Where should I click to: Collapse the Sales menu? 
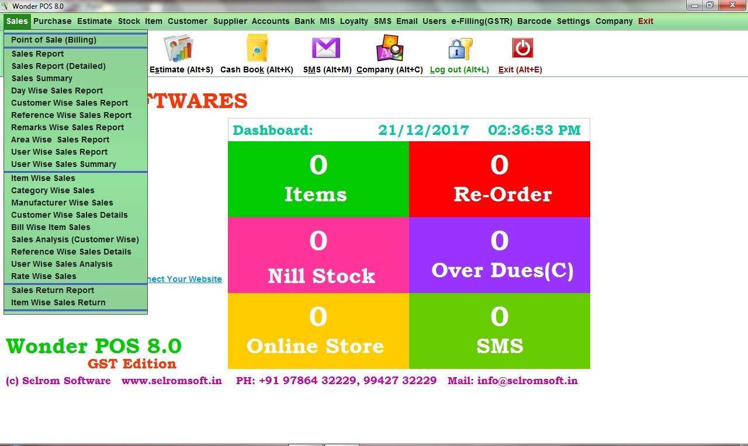coord(17,21)
